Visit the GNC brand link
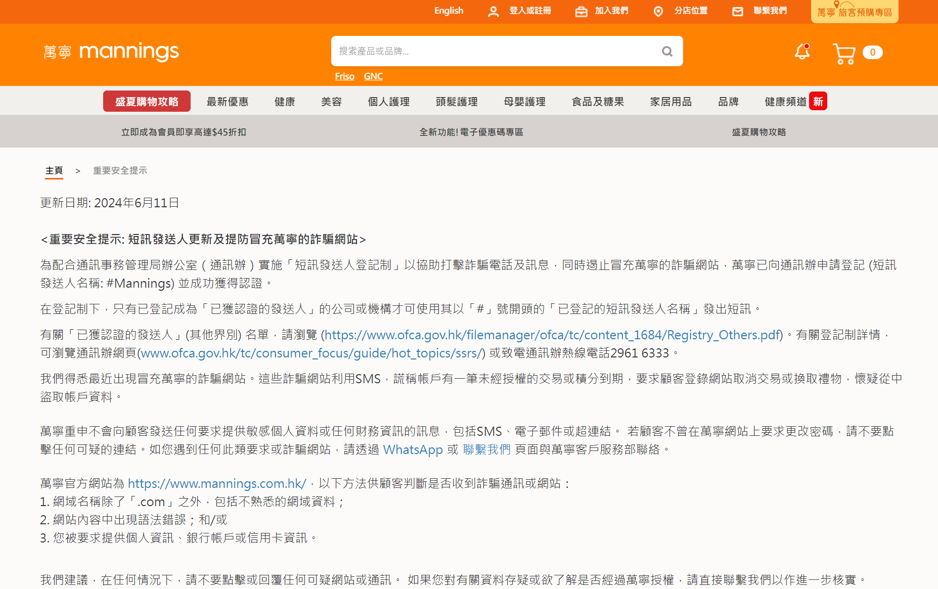938x589 pixels. pos(373,76)
